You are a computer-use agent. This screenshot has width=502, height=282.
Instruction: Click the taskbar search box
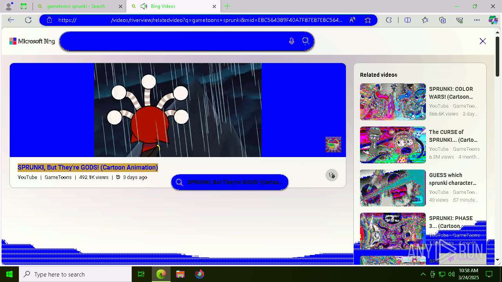pos(75,274)
